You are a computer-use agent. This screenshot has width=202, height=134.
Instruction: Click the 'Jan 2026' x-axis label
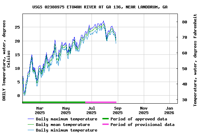(x=169, y=110)
